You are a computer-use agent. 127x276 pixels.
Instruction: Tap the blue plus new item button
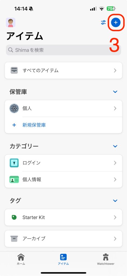(x=116, y=22)
